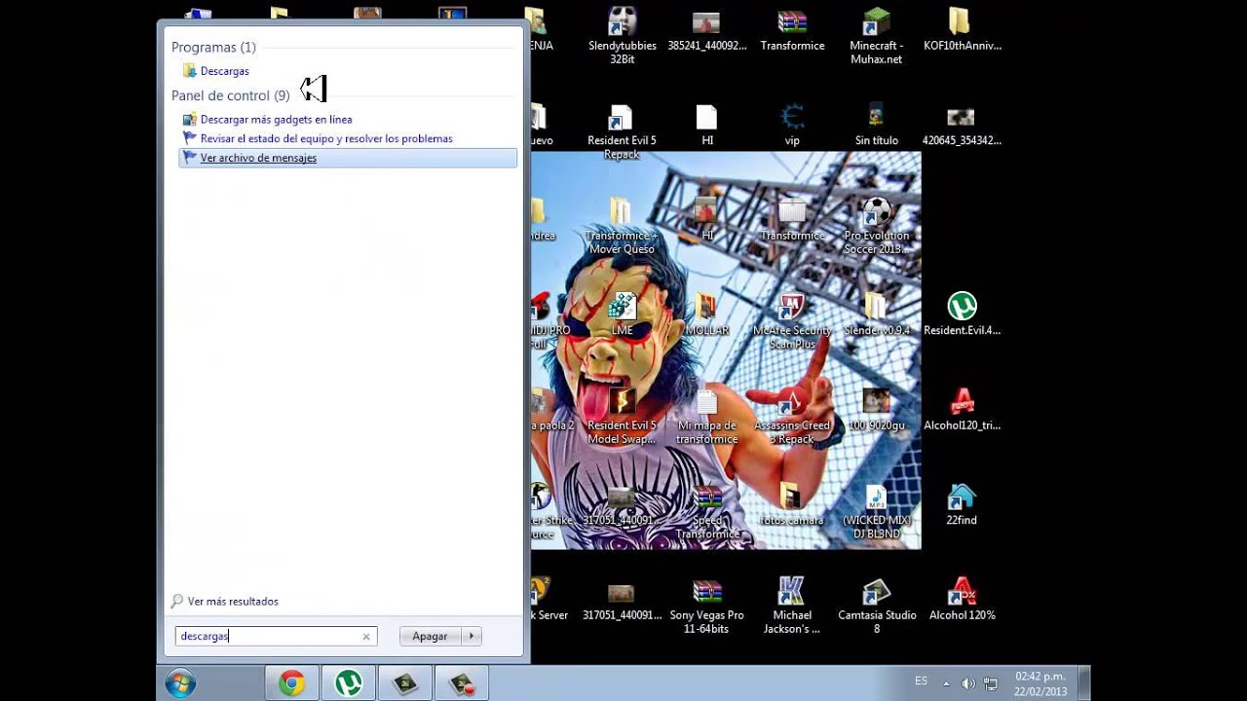This screenshot has height=701, width=1247.
Task: Show hidden system tray icons
Action: (x=946, y=683)
